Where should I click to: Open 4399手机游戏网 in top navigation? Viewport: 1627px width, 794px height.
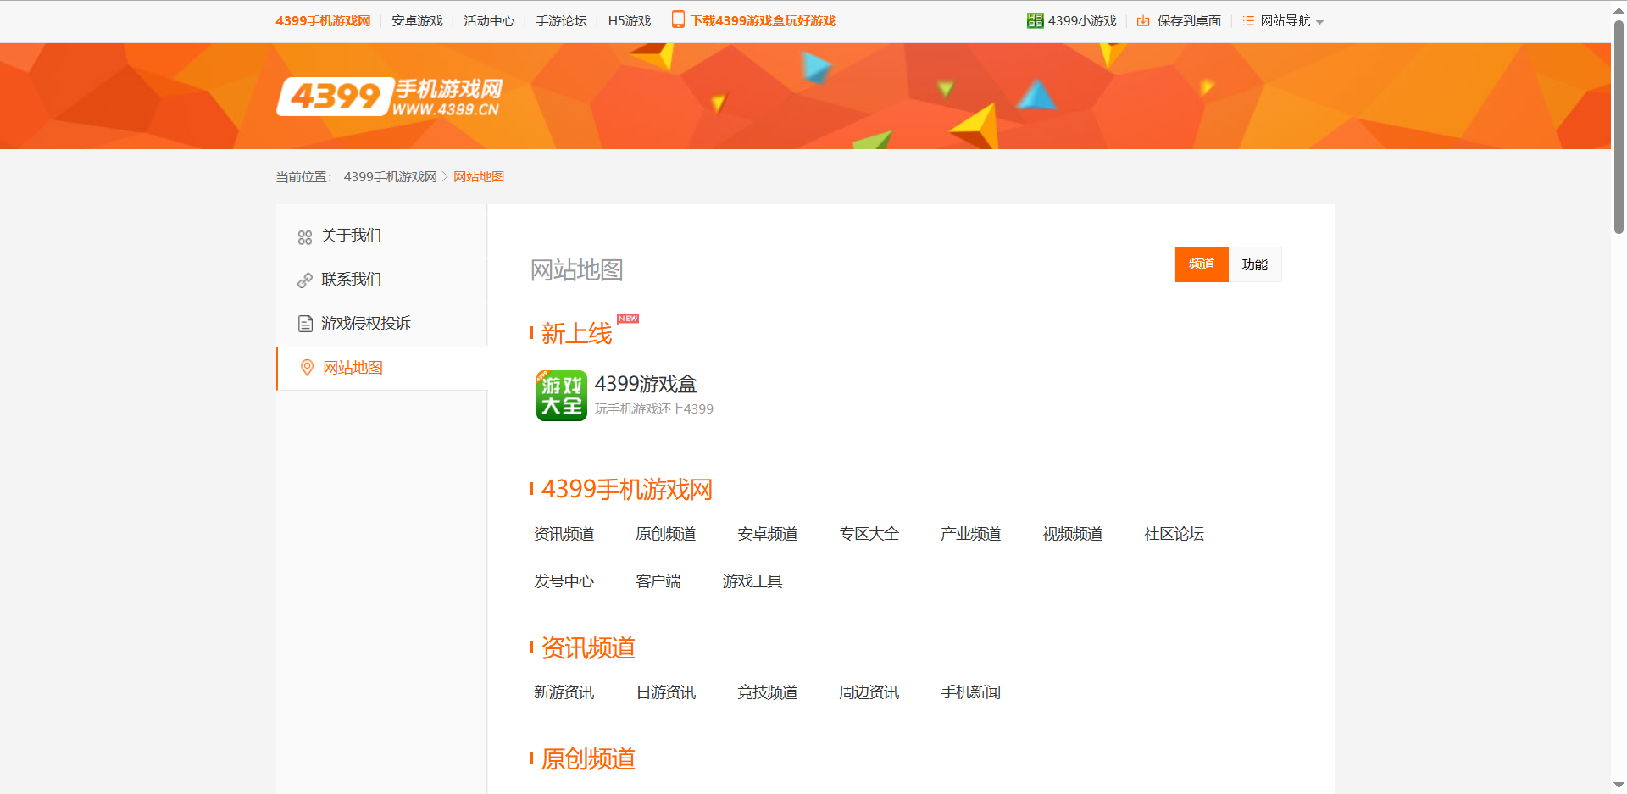[323, 21]
